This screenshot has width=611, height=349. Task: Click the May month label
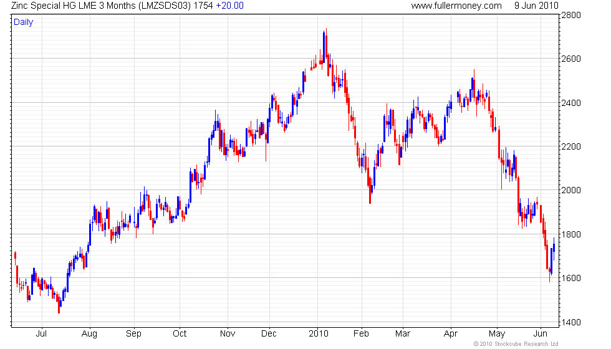497,334
